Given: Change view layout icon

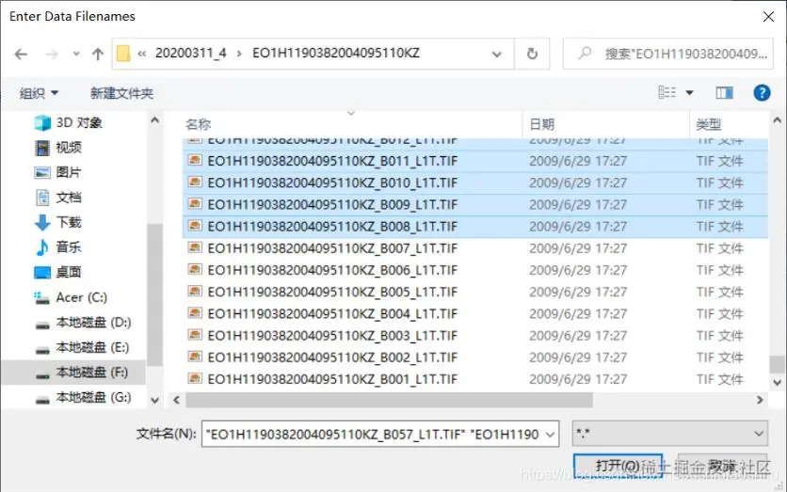Looking at the screenshot, I should click(667, 93).
